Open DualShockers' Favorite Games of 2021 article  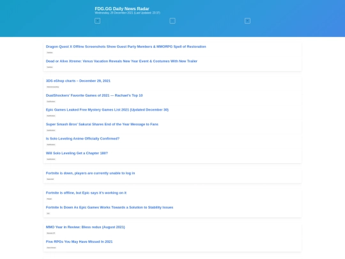coord(94,95)
